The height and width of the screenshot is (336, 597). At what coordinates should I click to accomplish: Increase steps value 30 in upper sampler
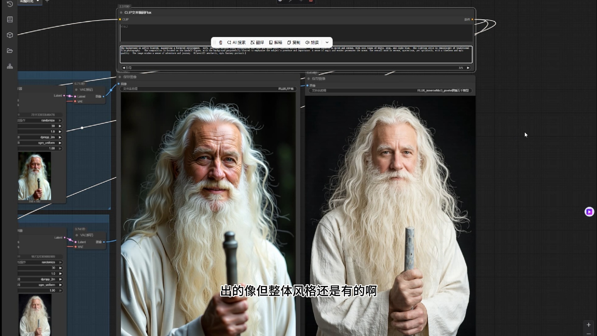[x=60, y=126]
